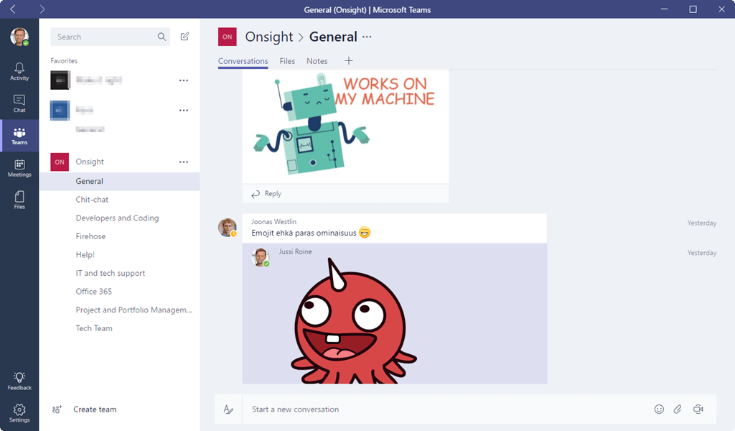Maximize the Teams window
Viewport: 735px width, 431px height.
(x=693, y=9)
